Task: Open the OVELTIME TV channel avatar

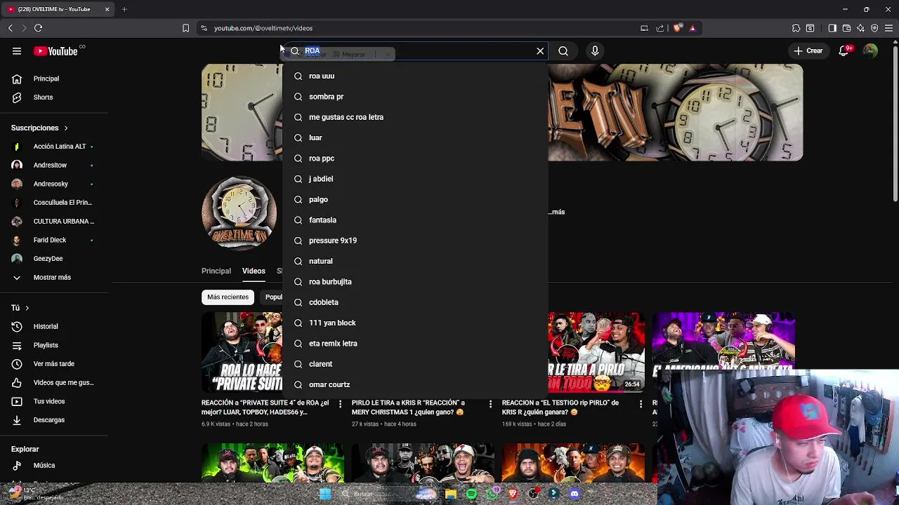Action: (239, 213)
